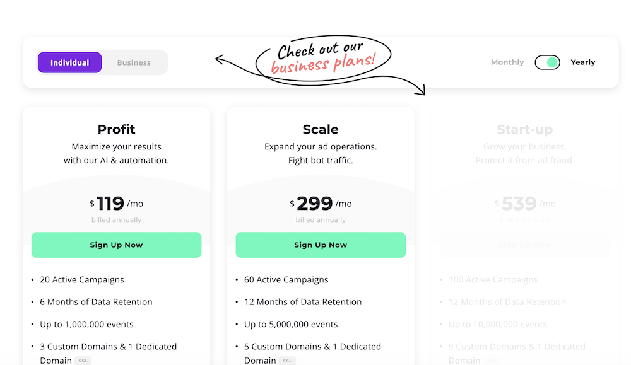Click the Profit plan heading
631x365 pixels.
pos(116,129)
